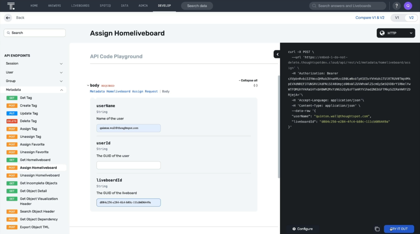The height and width of the screenshot is (234, 420).
Task: Click the search icon in the sidebar
Action: [x=8, y=33]
